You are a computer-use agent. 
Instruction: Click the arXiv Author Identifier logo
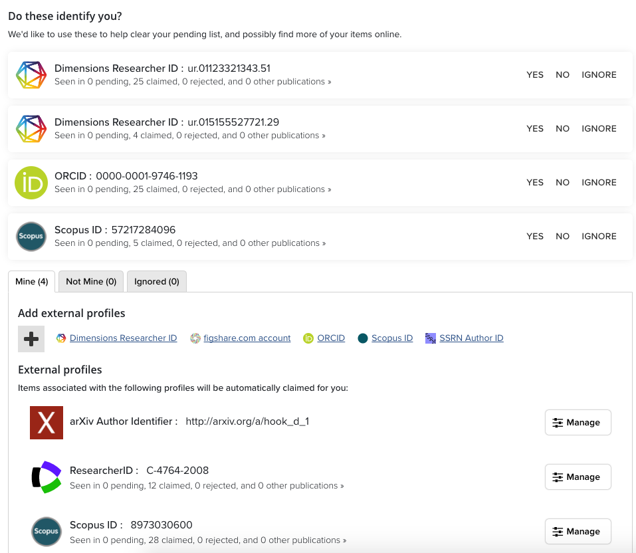(47, 423)
